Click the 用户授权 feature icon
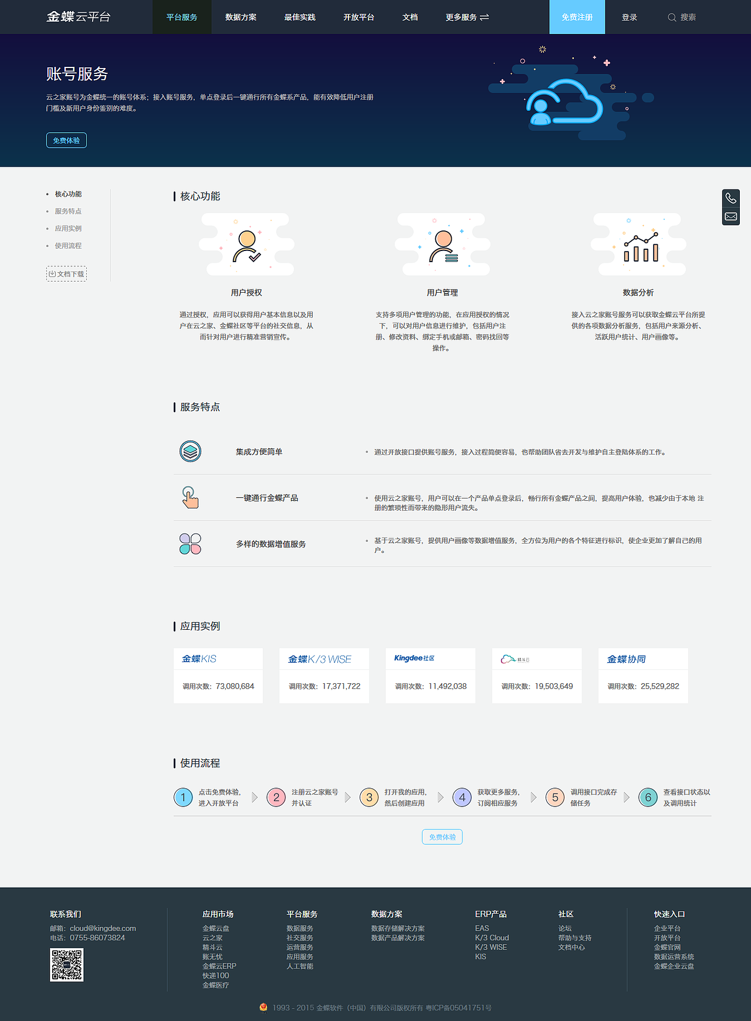This screenshot has height=1021, width=751. (x=246, y=245)
